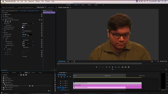Collapse Video Effects folder in Effects panel

[x=2, y=82]
